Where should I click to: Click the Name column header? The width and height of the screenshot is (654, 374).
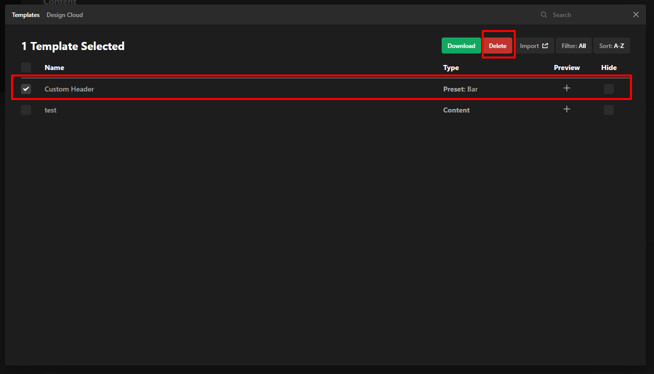(54, 67)
